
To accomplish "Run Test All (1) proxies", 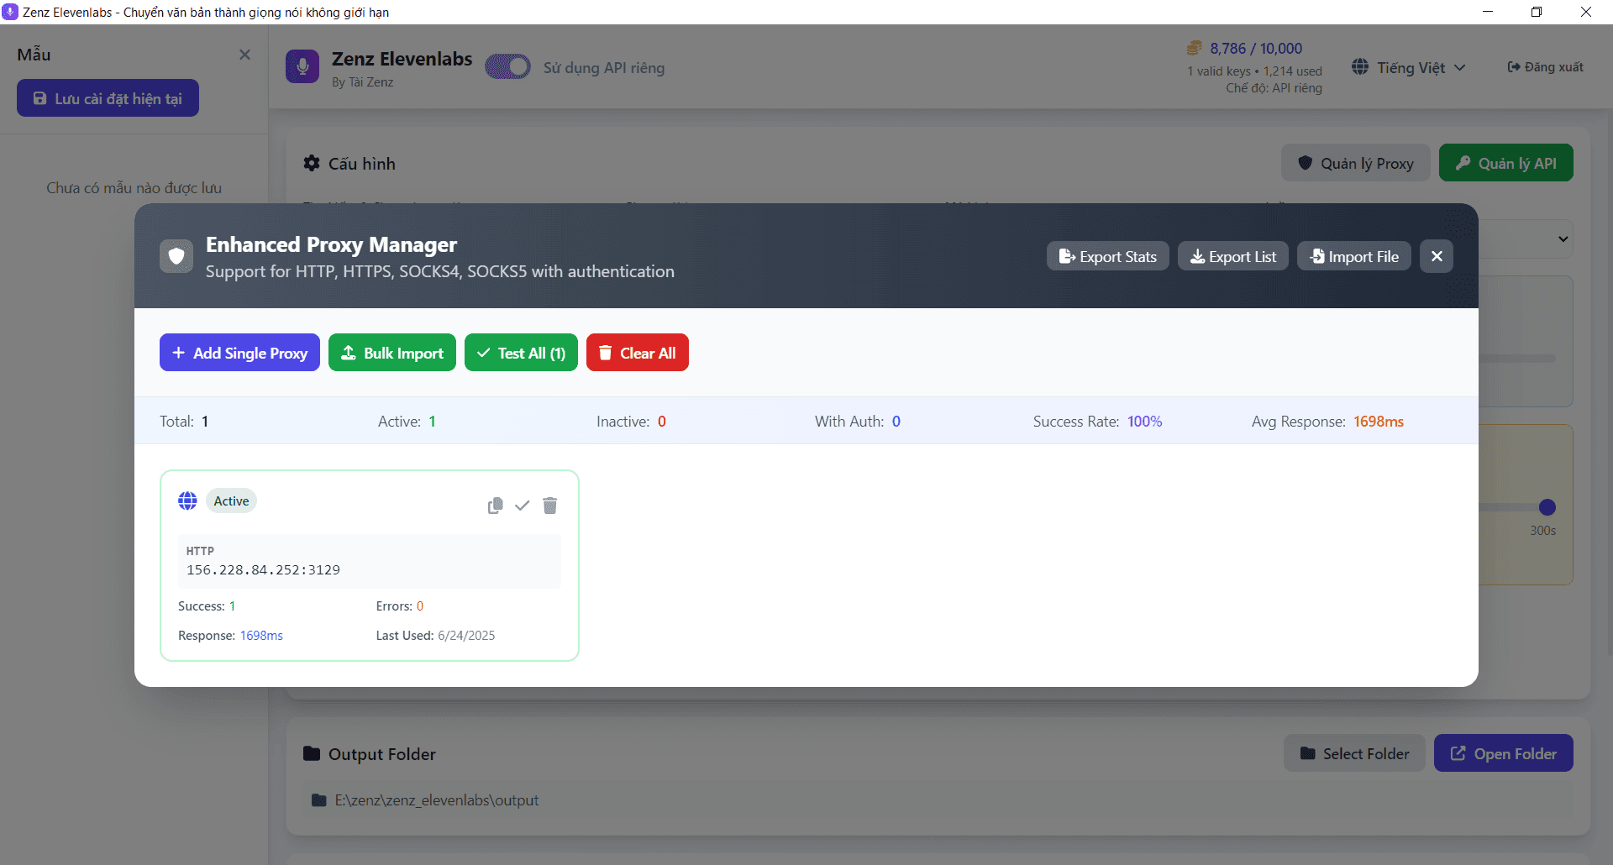I will 521,353.
